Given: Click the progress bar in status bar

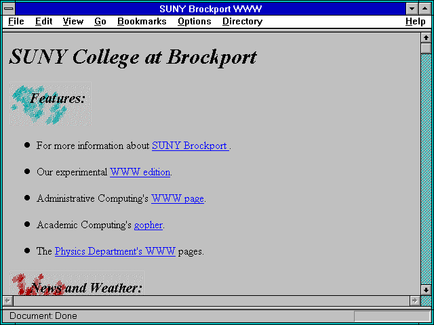Looking at the screenshot, I should (x=392, y=316).
